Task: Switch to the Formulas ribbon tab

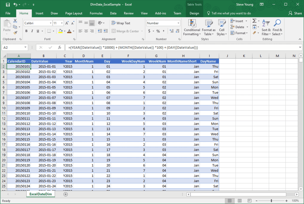Action: point(96,13)
